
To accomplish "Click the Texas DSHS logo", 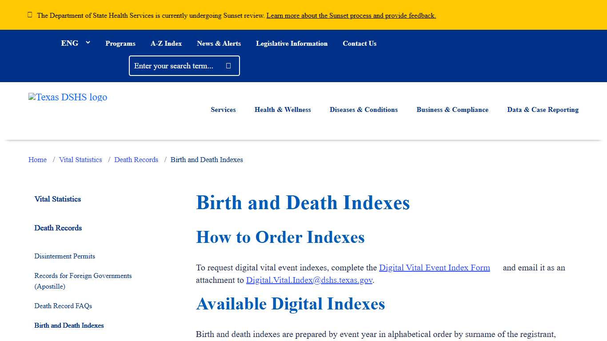I will click(x=68, y=97).
